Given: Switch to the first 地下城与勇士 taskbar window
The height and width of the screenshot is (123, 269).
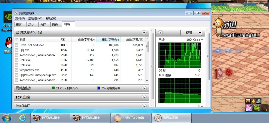Looking at the screenshot, I should pos(50,118).
